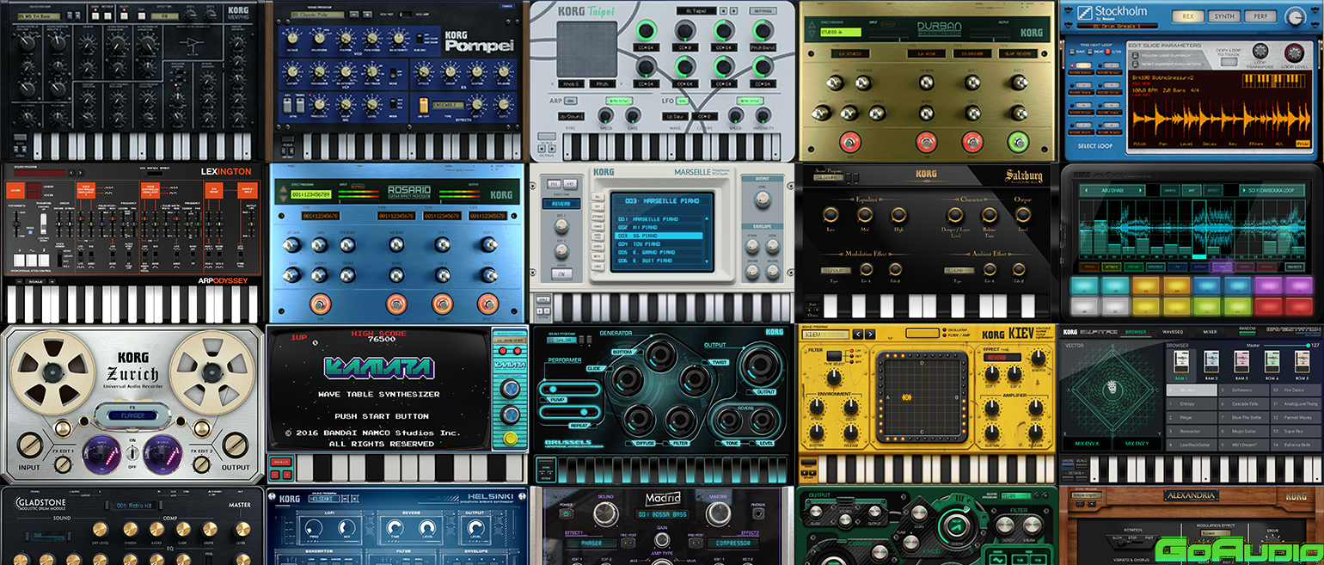This screenshot has height=565, width=1324.
Task: Select the Fire Dance preset
Action: [1296, 390]
